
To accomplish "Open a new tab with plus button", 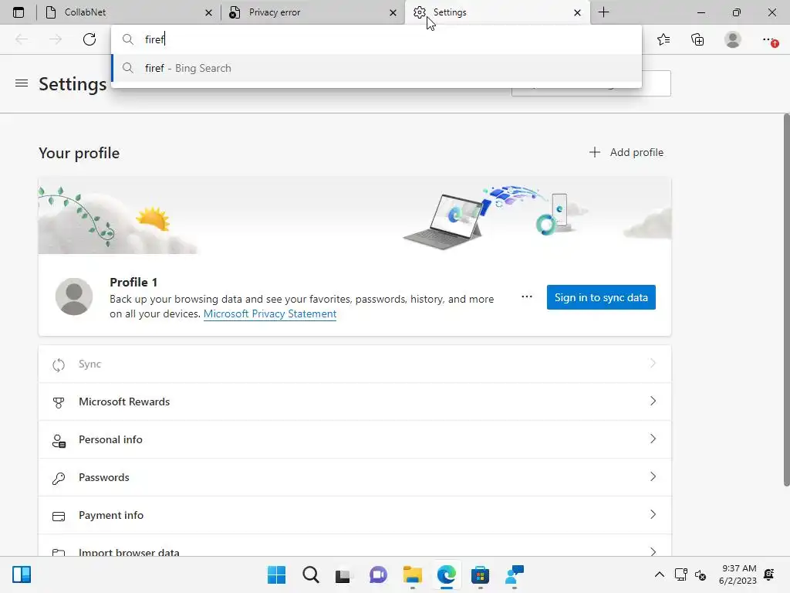I will tap(603, 12).
